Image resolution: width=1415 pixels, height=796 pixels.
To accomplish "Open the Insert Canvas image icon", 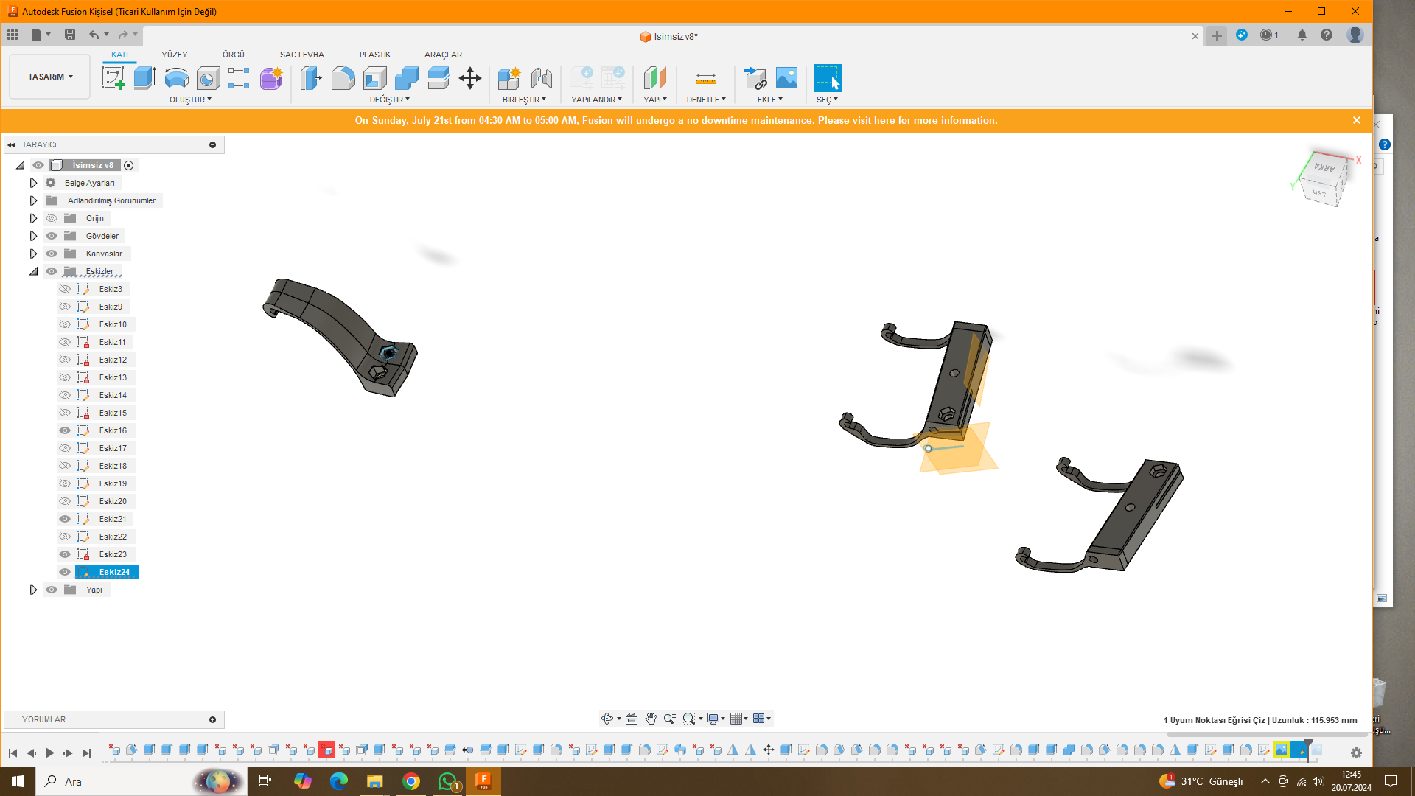I will tap(786, 78).
